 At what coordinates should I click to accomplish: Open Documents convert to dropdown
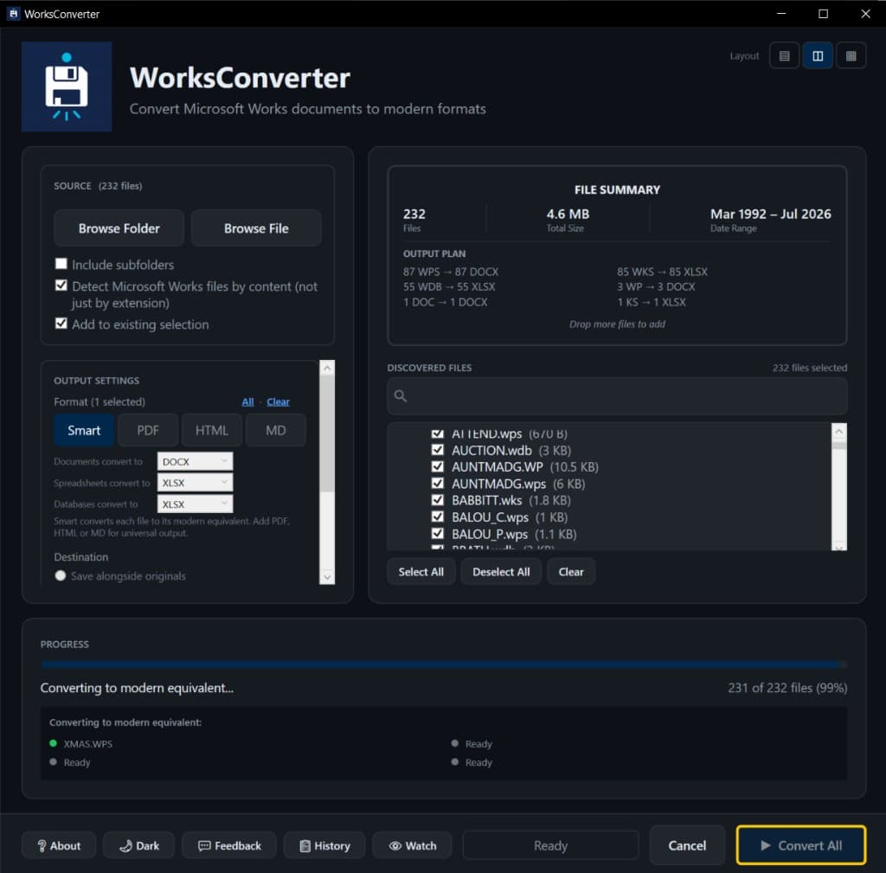[195, 462]
